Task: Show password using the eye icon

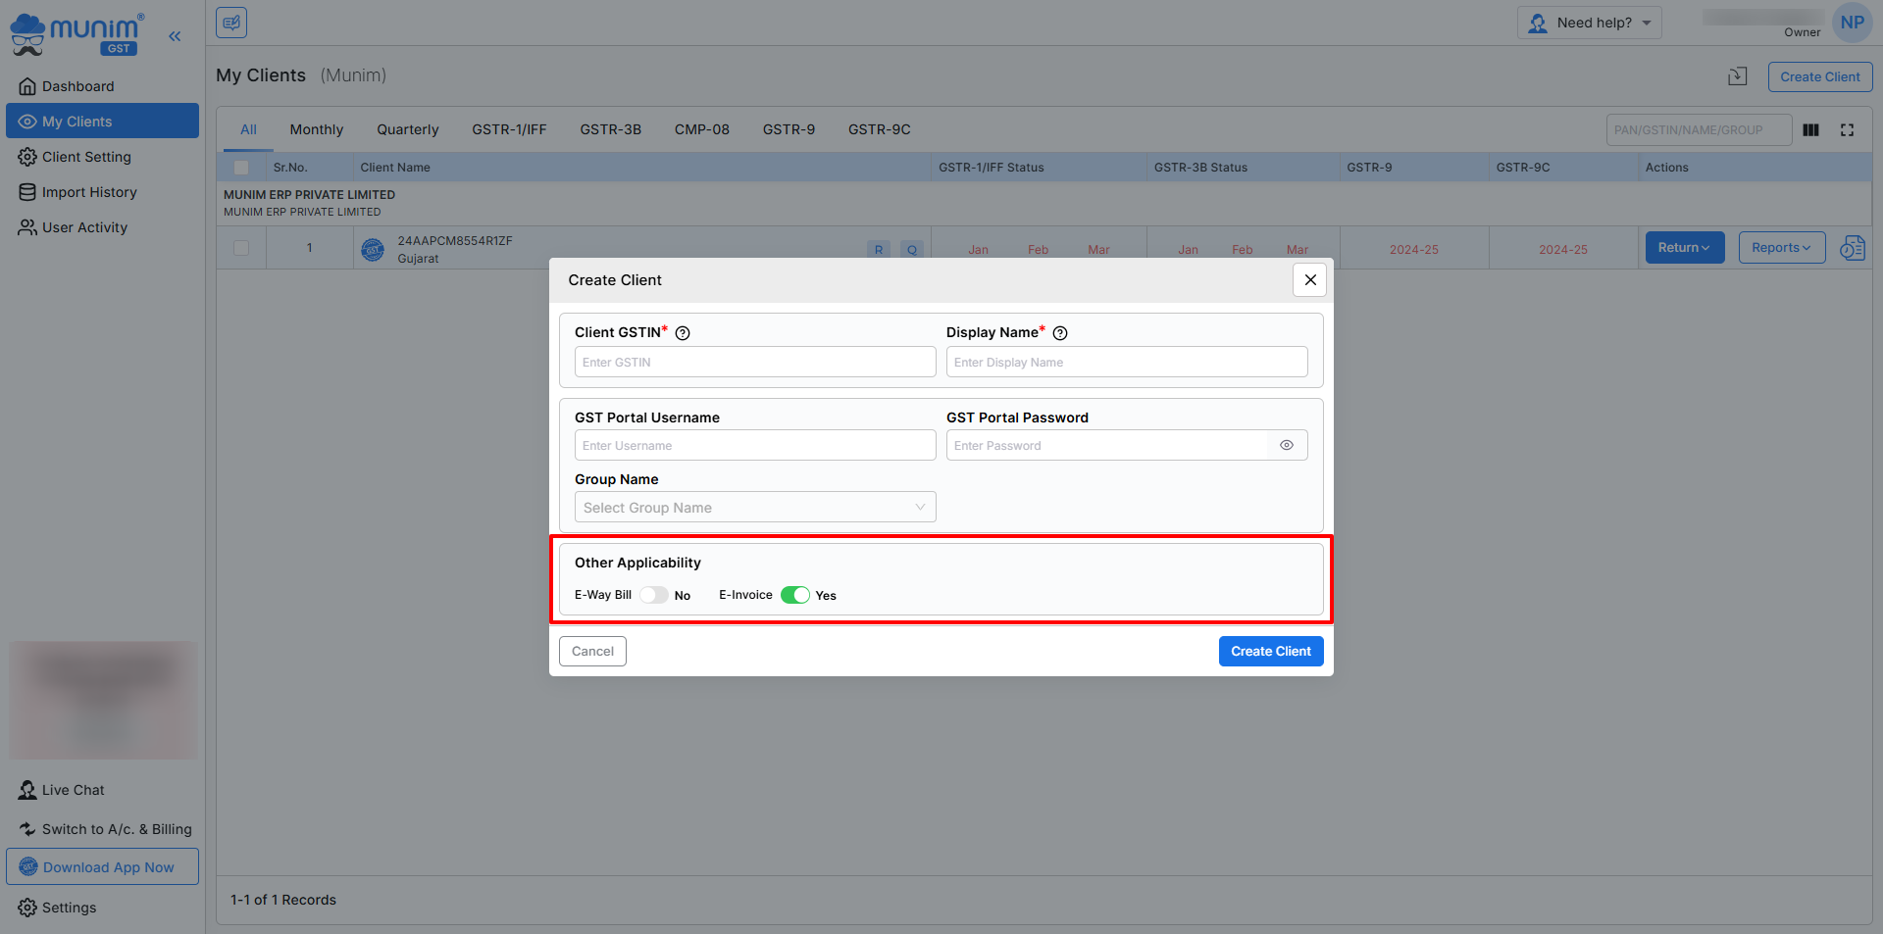Action: [x=1286, y=446]
